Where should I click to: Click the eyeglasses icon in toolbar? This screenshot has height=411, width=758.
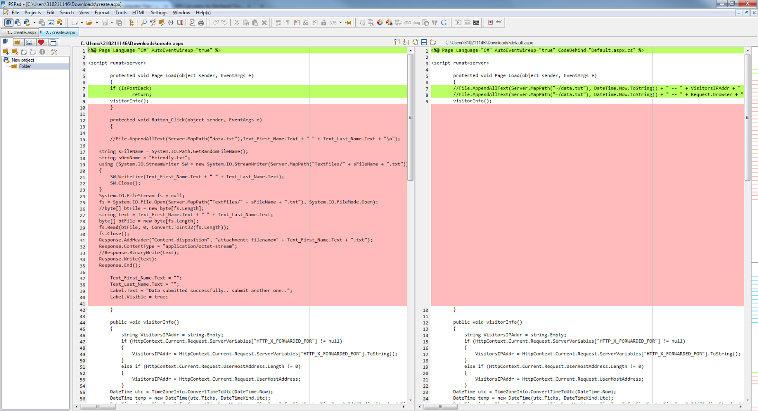(x=499, y=22)
